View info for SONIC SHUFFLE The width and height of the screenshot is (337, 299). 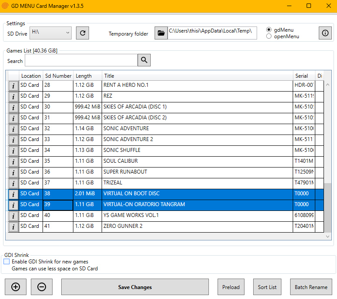tap(13, 151)
